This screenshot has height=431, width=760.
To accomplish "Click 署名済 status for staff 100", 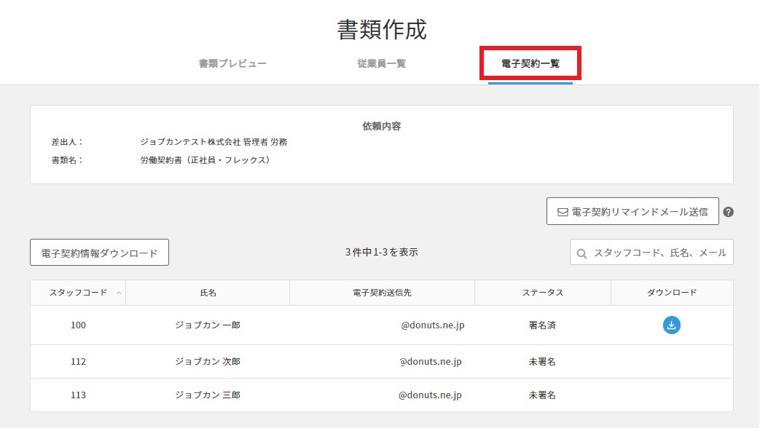I will coord(542,325).
